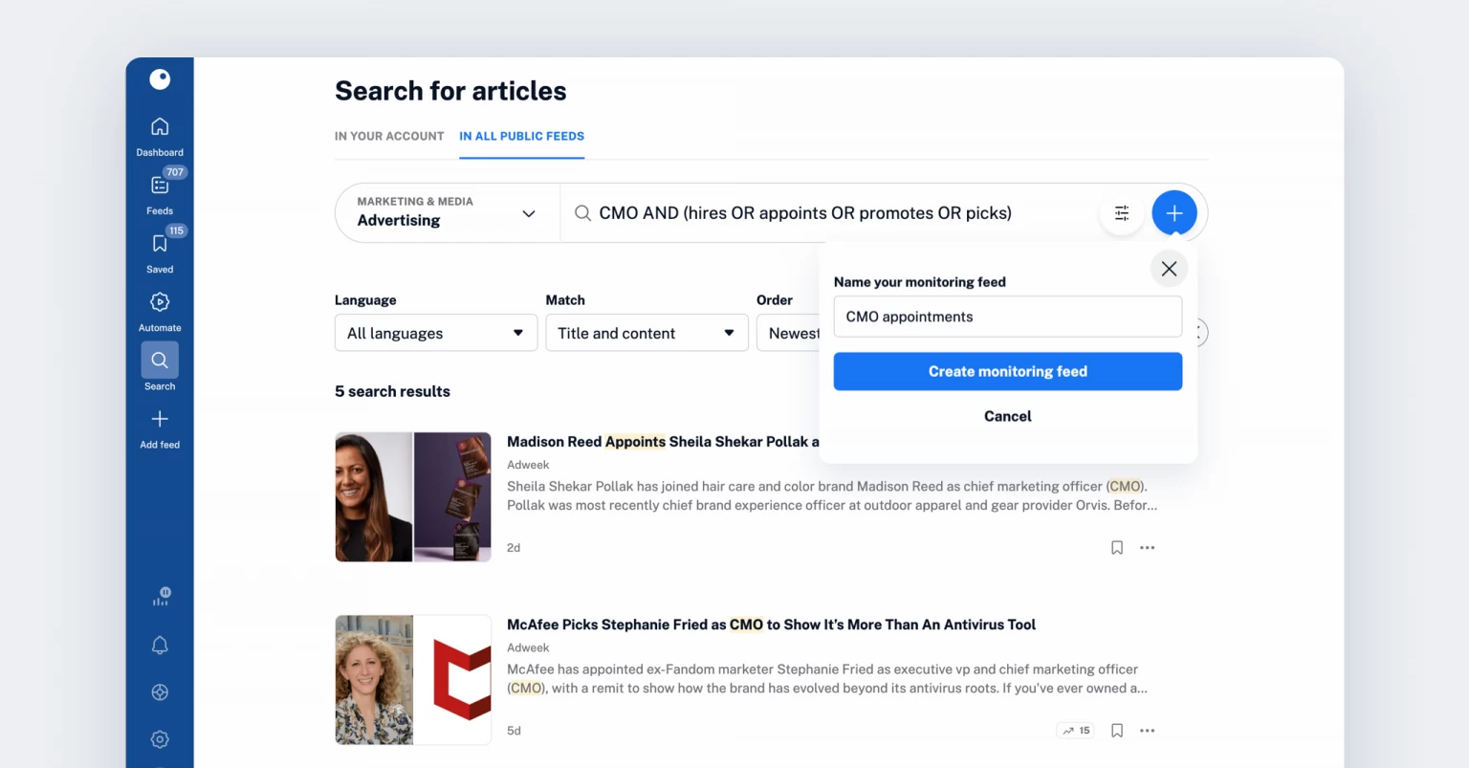Open the analytics chart icon with pause badge
The image size is (1469, 768).
tap(159, 597)
